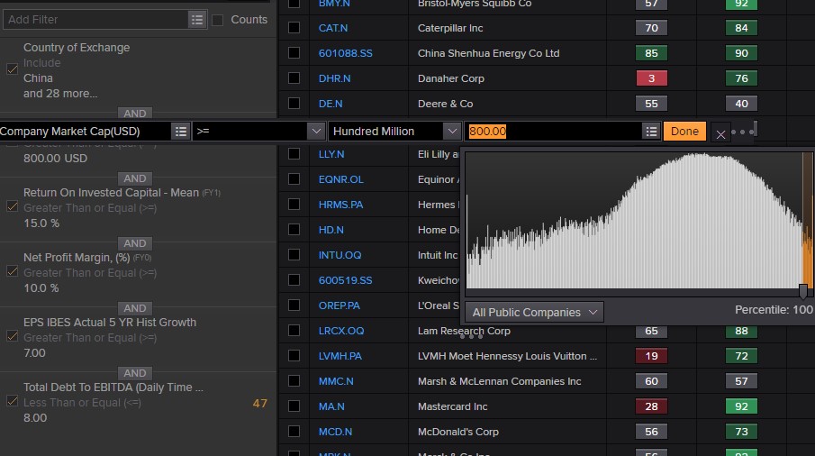Screen dimensions: 815x456
Task: Check the MCD.N row checkbox
Action: (294, 432)
